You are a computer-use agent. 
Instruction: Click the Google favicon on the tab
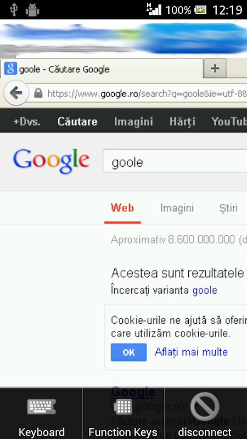point(10,69)
